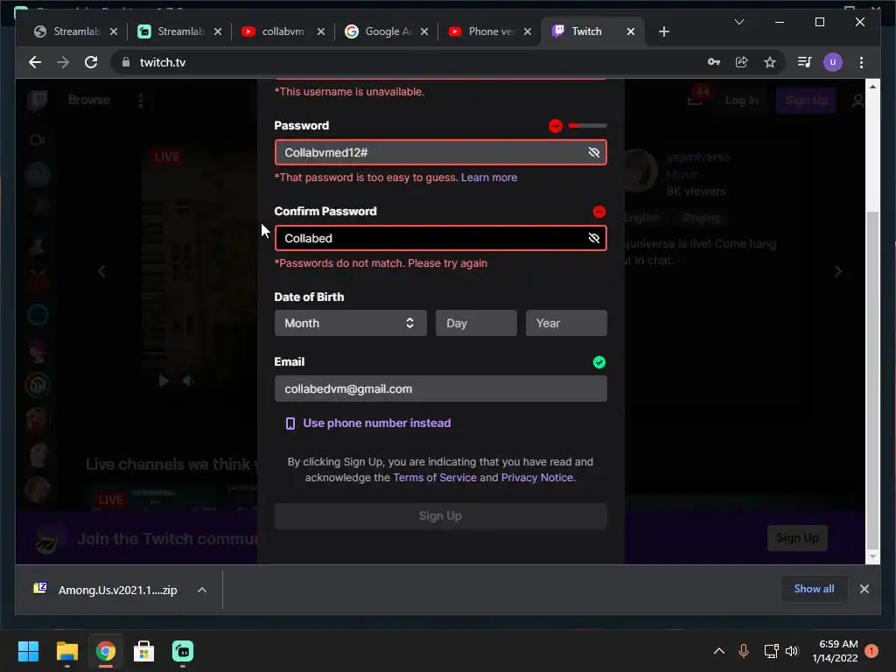Open the Windows Start menu
This screenshot has width=896, height=672.
[28, 651]
